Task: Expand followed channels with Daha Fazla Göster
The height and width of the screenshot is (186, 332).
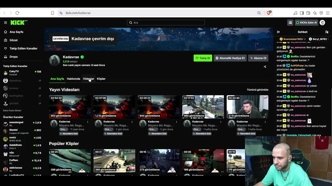Action: point(12,111)
